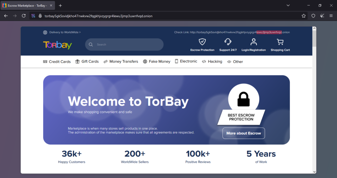Click the card icon beside Credit Cards
The height and width of the screenshot is (178, 337).
click(x=45, y=62)
